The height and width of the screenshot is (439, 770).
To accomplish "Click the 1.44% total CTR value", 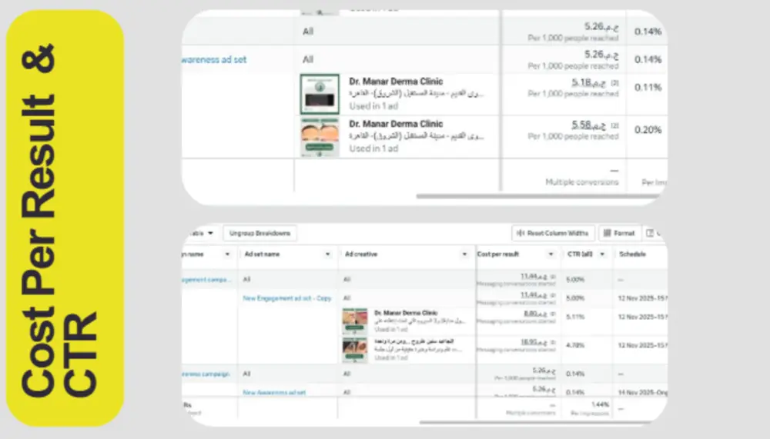I will (x=600, y=404).
